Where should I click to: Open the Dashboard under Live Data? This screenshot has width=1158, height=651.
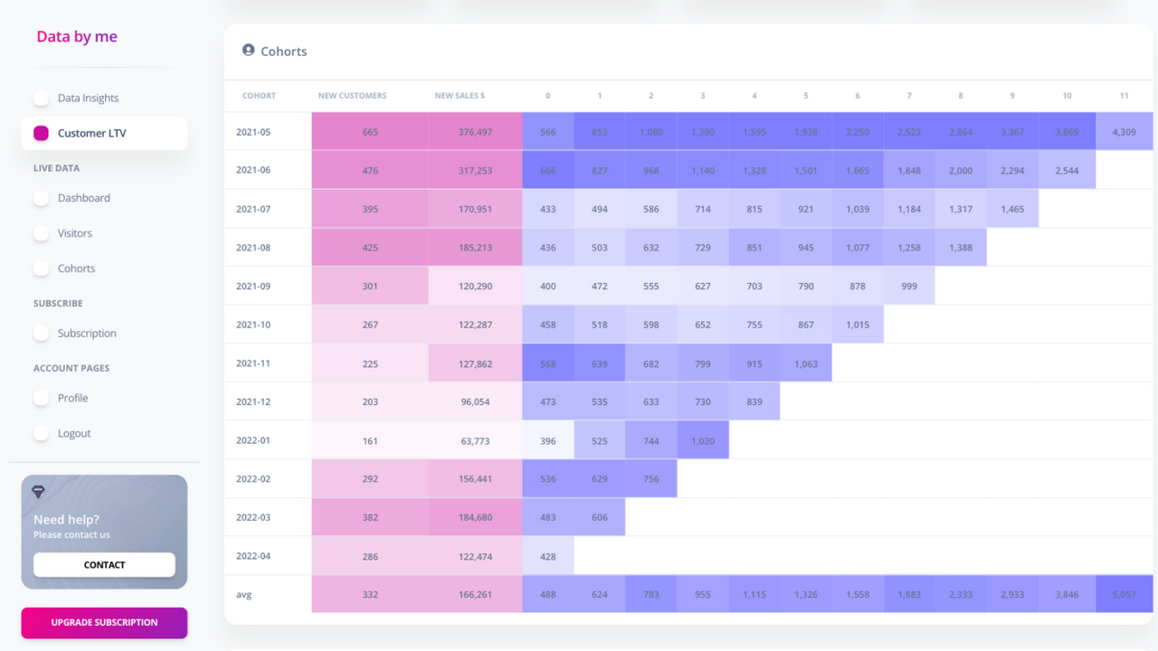[84, 198]
